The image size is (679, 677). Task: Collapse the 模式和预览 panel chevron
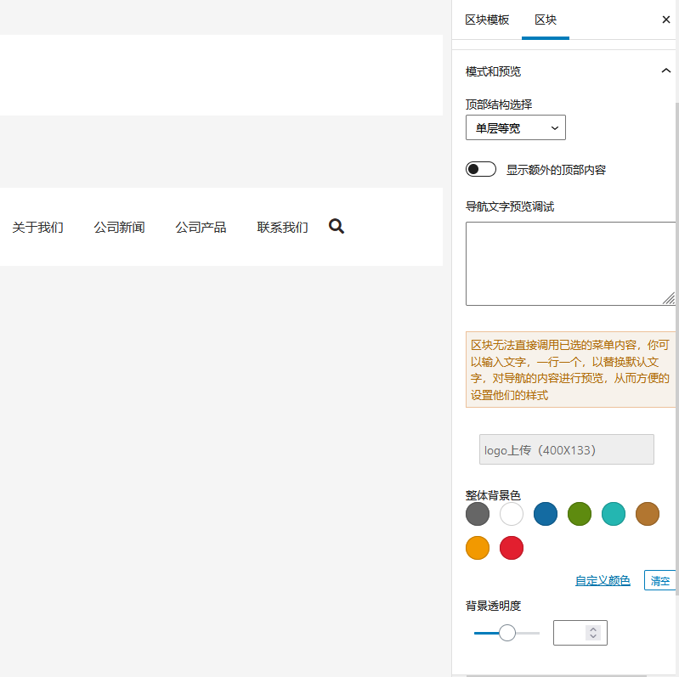(x=666, y=71)
